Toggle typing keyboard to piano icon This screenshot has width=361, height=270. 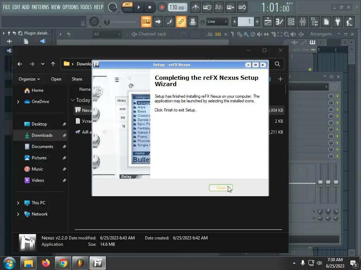(x=146, y=21)
